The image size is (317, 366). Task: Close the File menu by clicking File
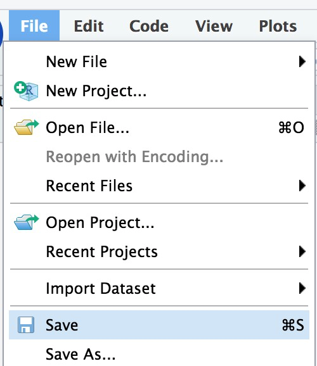tap(34, 26)
